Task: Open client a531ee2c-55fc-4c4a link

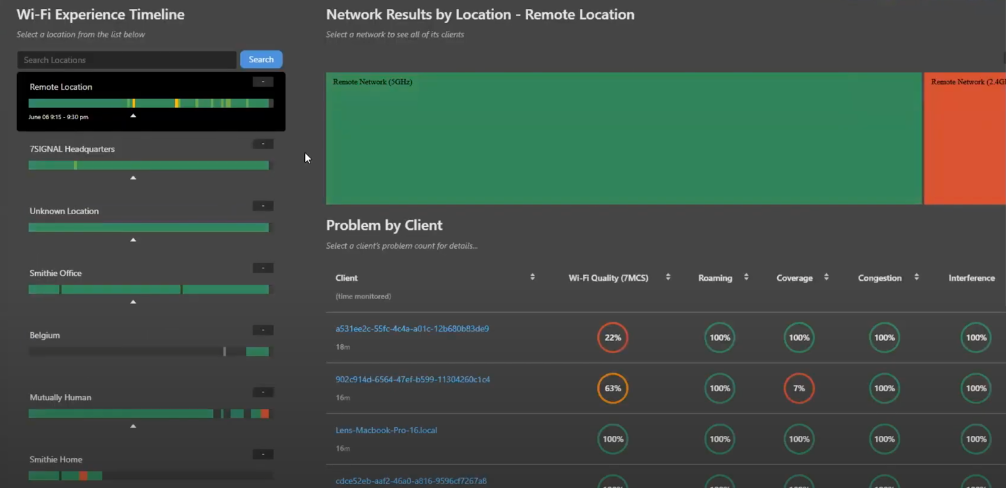Action: tap(412, 328)
